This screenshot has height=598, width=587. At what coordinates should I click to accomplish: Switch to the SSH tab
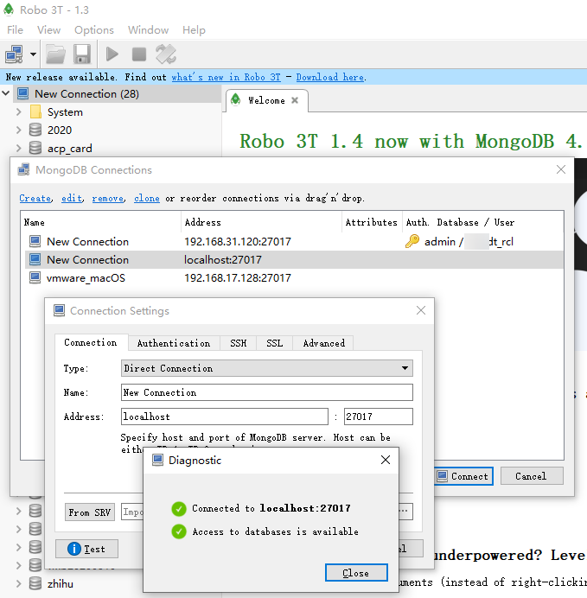click(x=239, y=343)
